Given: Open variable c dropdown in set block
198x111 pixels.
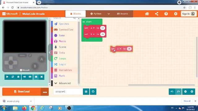Looking at the screenshot, I should point(119,49).
